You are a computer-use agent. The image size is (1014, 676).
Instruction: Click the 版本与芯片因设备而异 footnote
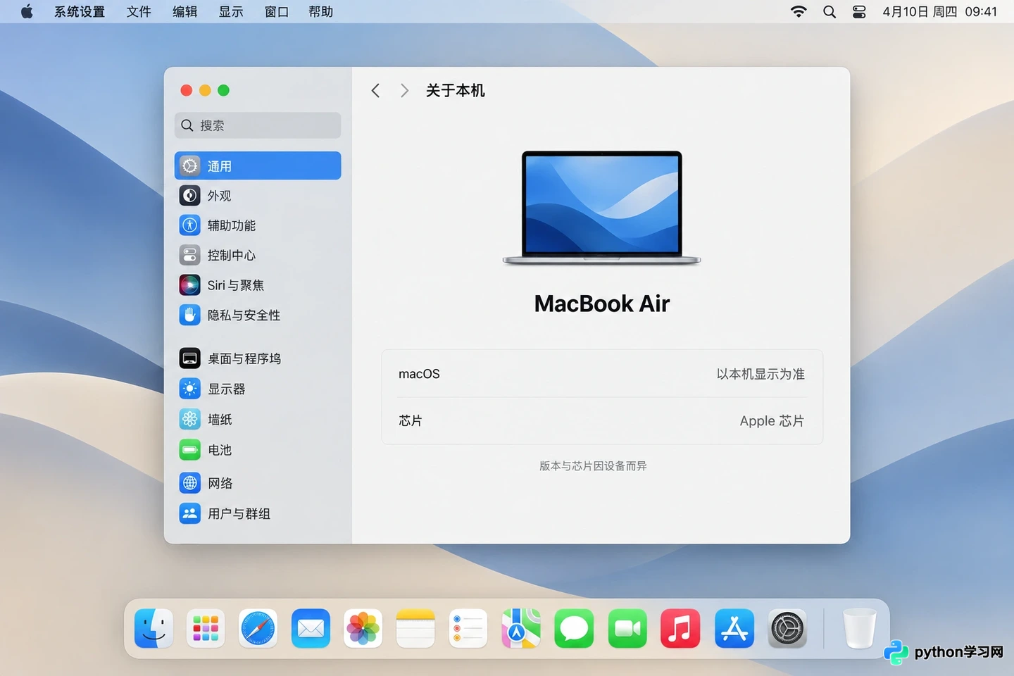pos(593,465)
